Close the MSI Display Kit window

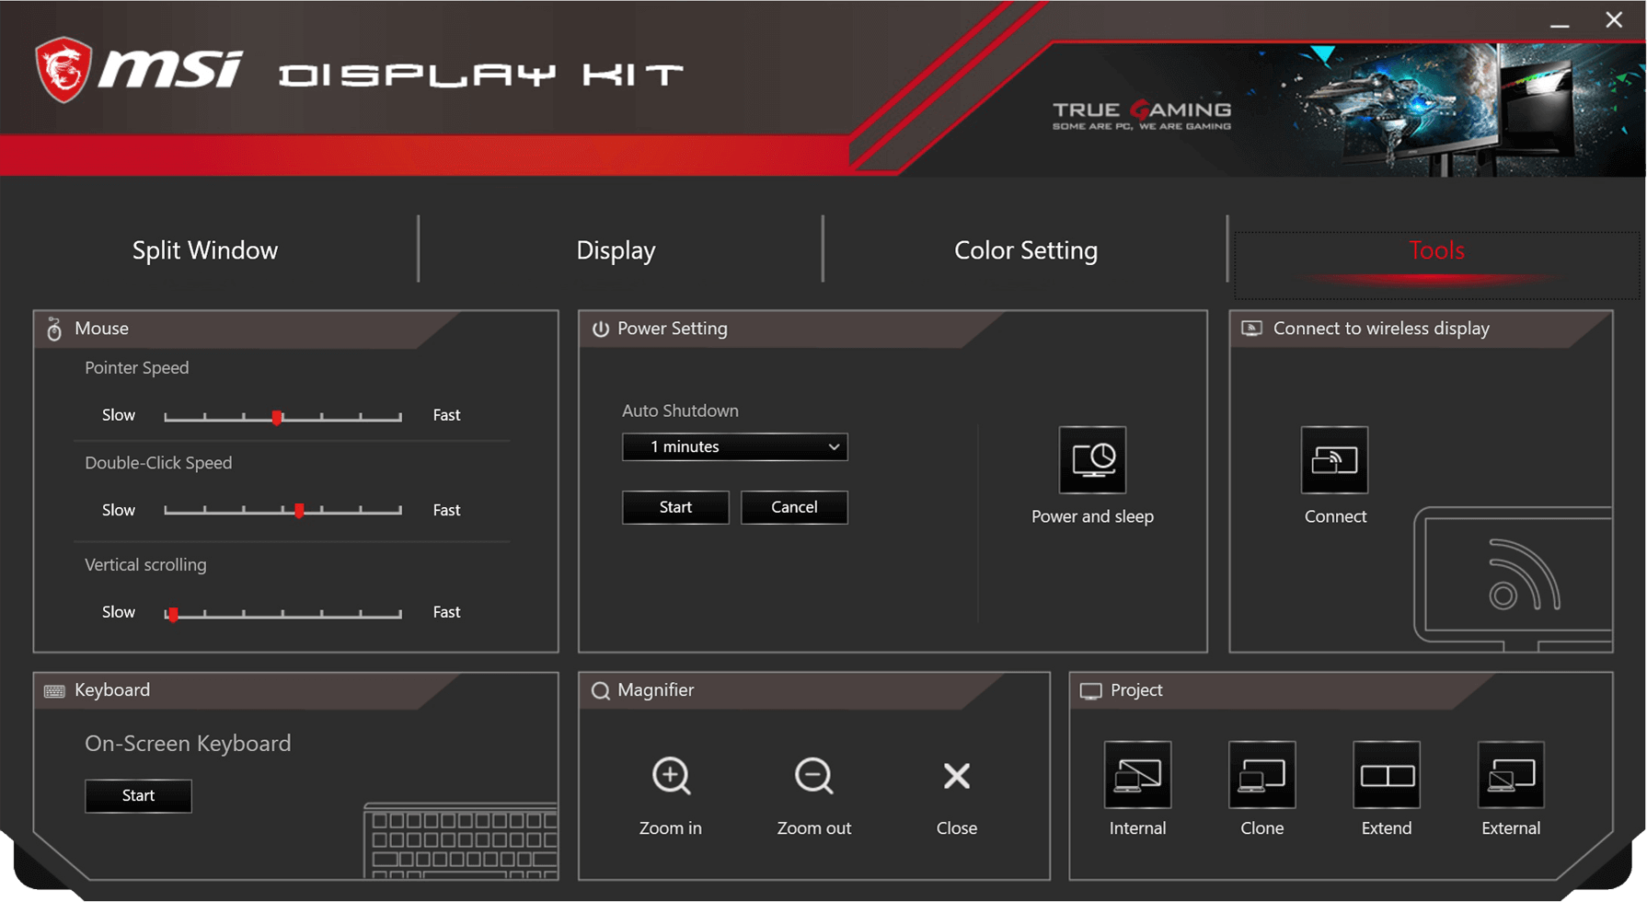[x=1614, y=19]
